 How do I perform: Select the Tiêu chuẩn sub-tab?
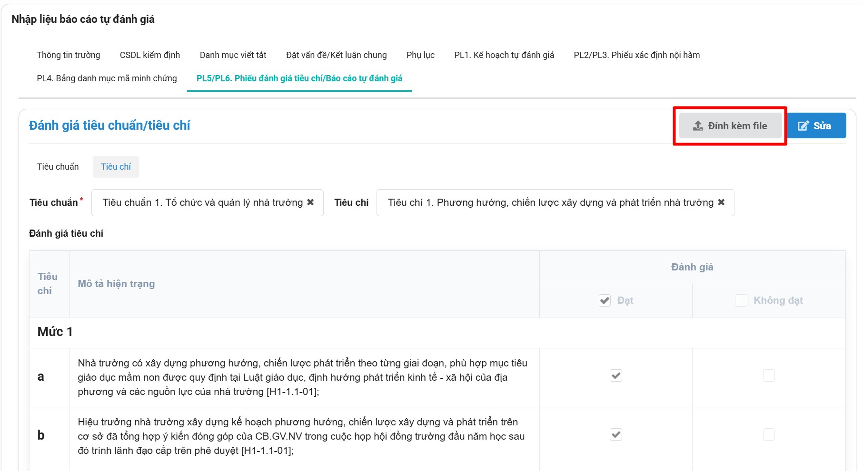click(x=58, y=167)
